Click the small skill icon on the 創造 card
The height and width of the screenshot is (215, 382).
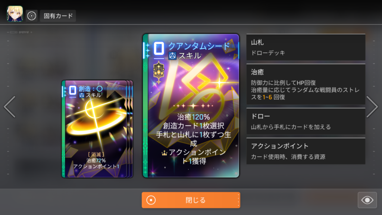click(x=82, y=95)
